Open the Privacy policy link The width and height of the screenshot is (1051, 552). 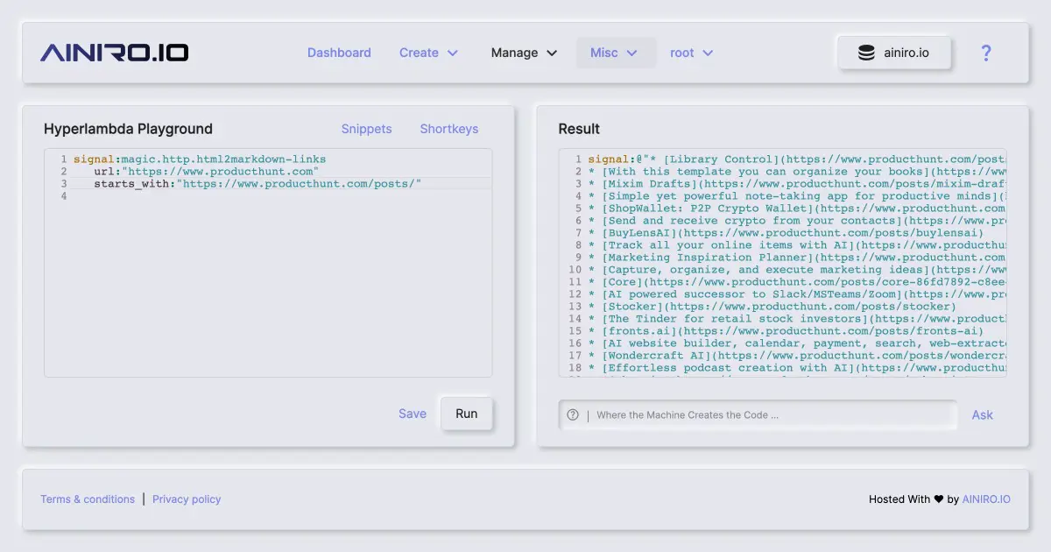pyautogui.click(x=187, y=499)
